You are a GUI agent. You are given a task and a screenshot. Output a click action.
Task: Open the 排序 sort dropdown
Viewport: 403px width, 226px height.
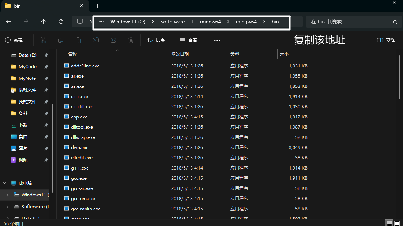click(156, 40)
